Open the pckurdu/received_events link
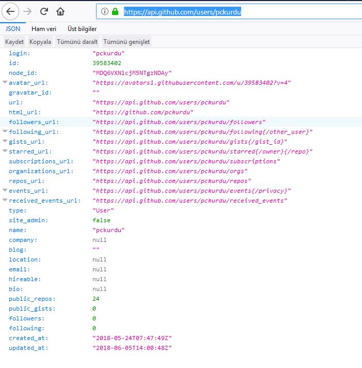 click(190, 201)
